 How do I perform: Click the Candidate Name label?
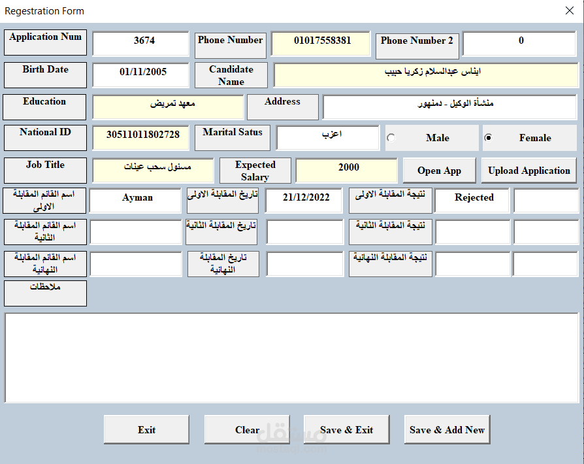point(231,75)
